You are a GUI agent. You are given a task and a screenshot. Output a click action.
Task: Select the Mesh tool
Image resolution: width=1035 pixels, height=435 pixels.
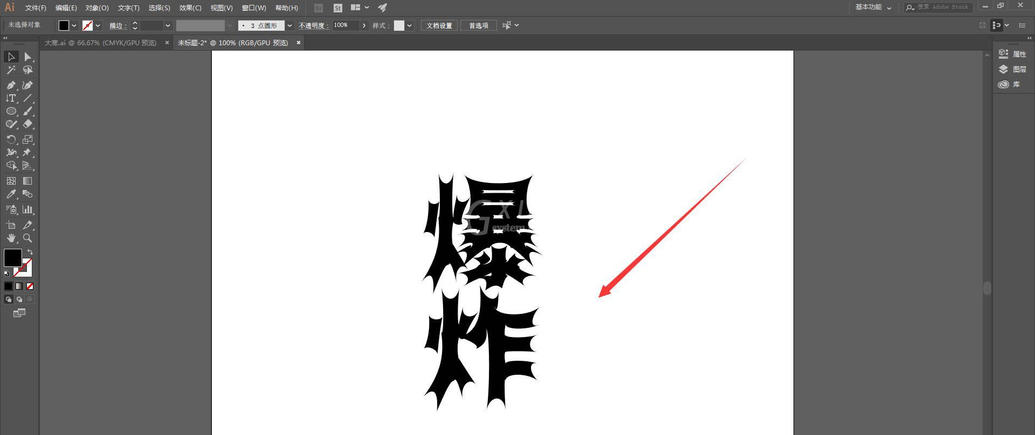coord(11,181)
